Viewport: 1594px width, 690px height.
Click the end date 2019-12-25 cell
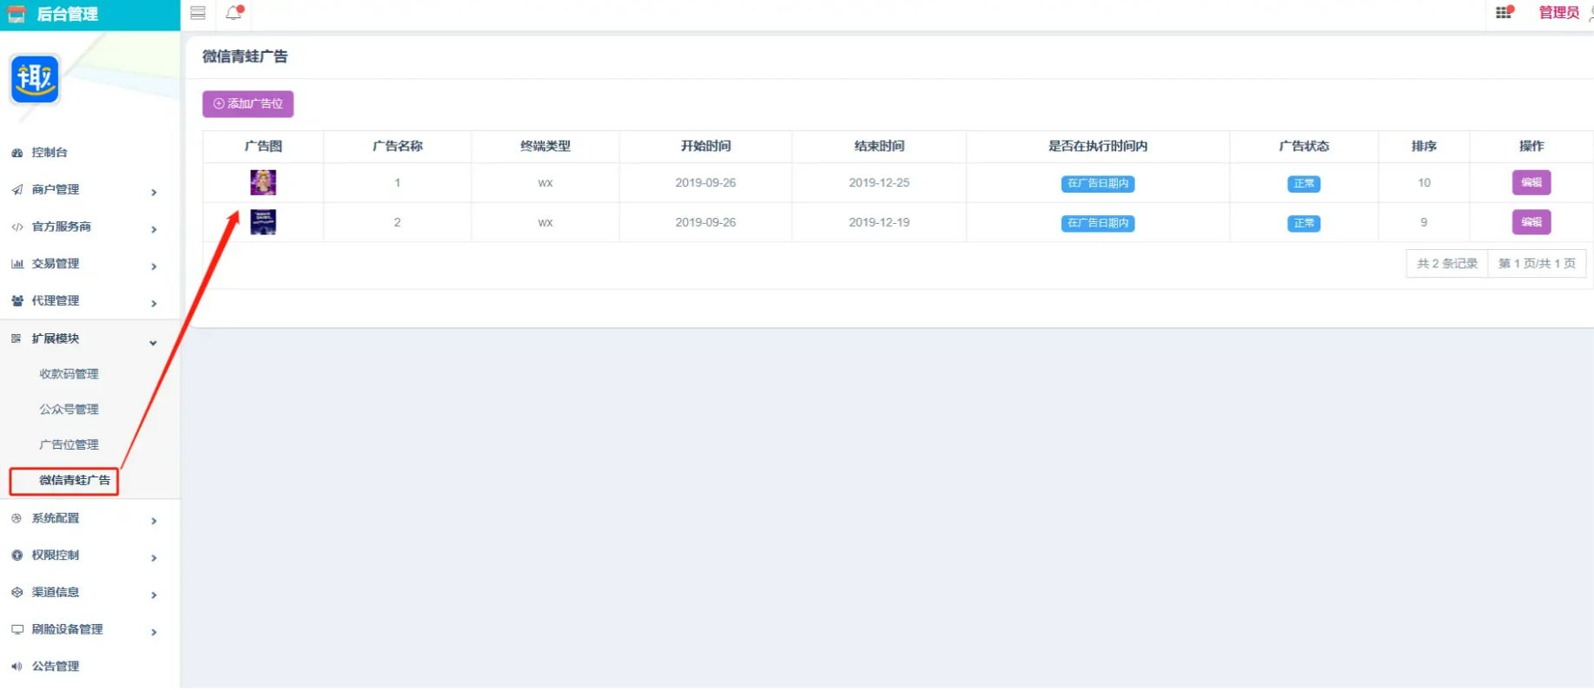tap(879, 183)
